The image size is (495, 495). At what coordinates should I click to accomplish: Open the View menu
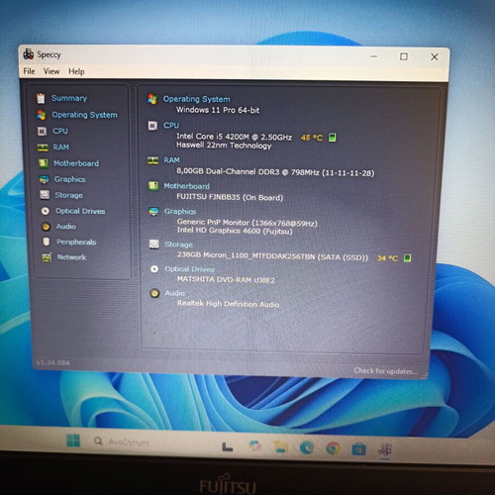[x=51, y=71]
